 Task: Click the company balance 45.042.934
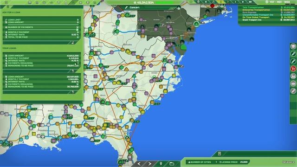145,3
